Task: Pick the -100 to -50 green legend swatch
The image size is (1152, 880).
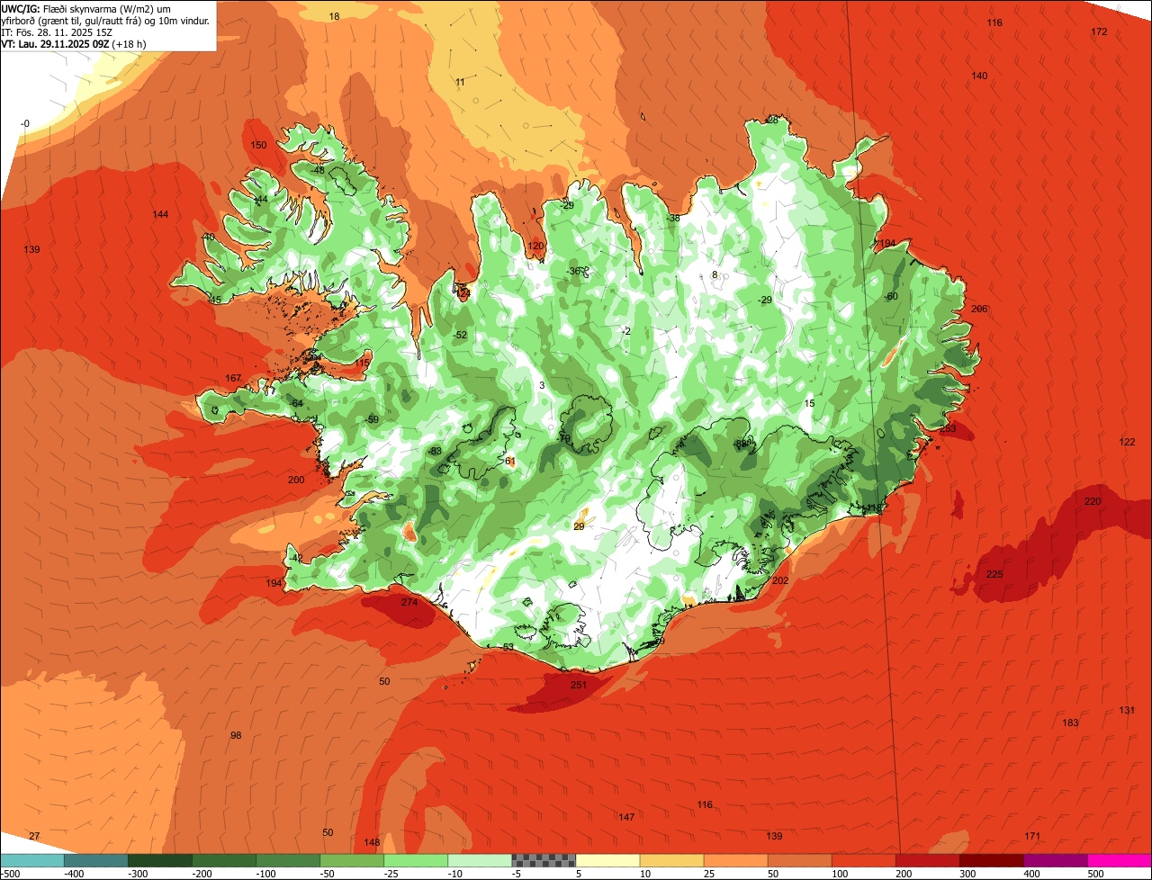Action: [288, 859]
